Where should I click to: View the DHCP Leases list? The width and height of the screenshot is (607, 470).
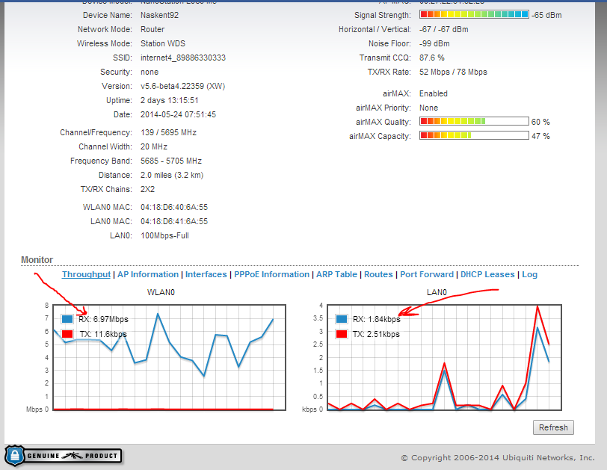(x=487, y=274)
